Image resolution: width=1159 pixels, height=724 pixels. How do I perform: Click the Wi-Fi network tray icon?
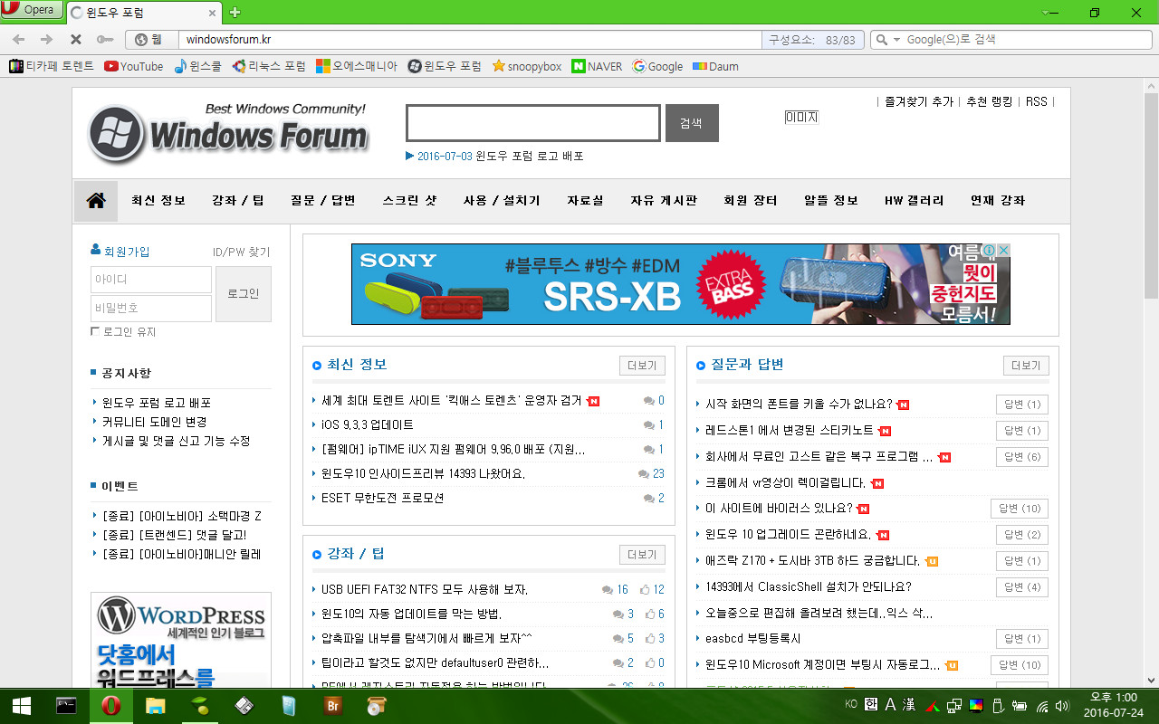1042,706
